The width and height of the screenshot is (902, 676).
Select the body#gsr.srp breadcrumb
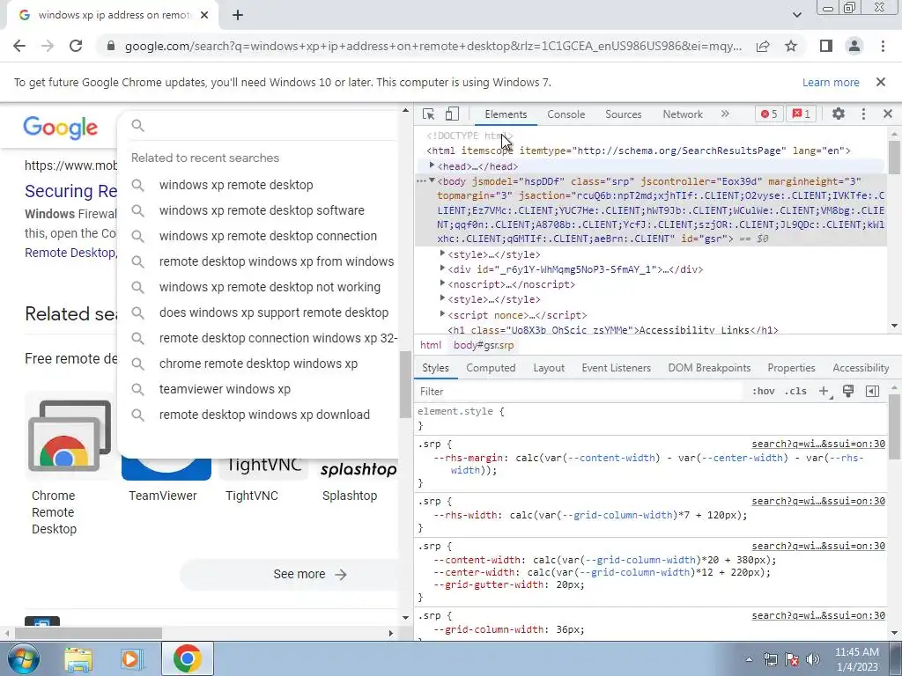click(x=484, y=345)
